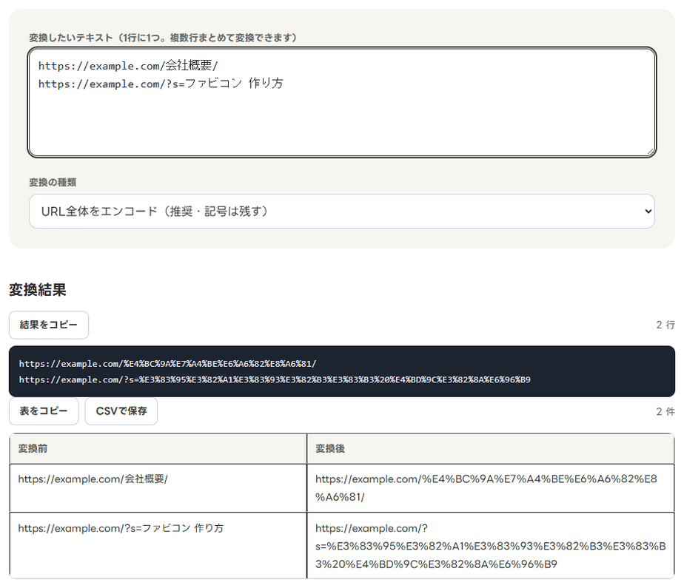Image resolution: width=684 pixels, height=588 pixels.
Task: Click the first encoded line in the dark result box
Action: pyautogui.click(x=167, y=363)
